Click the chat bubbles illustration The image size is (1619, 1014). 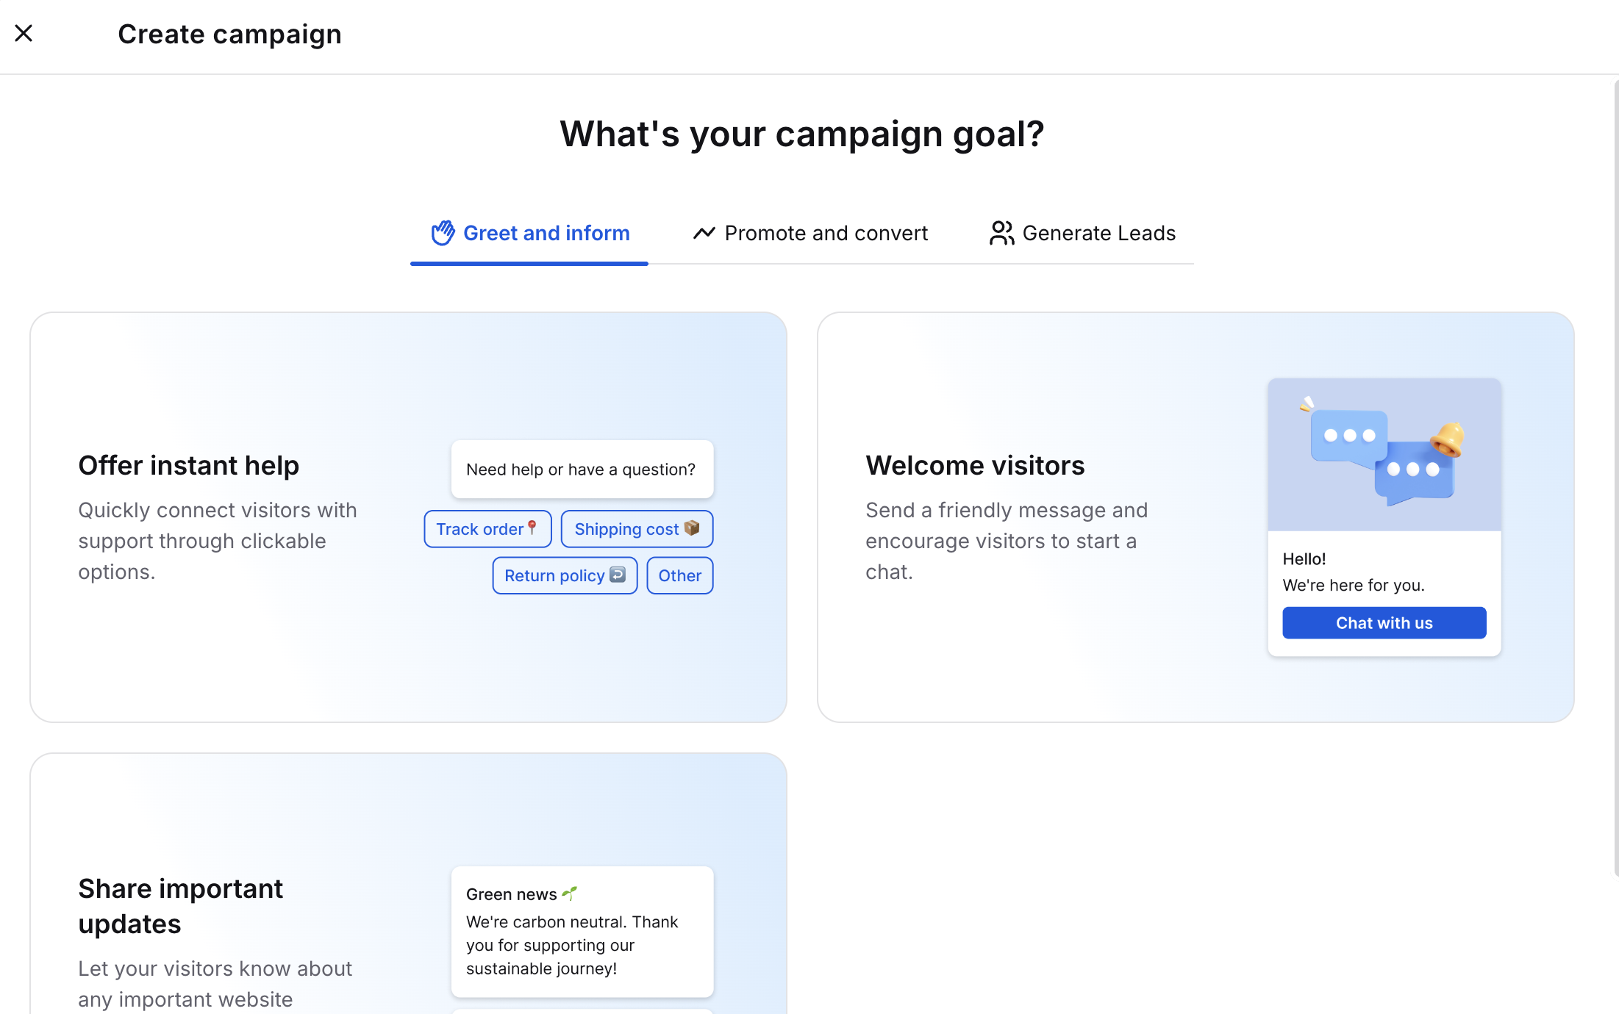pos(1384,455)
